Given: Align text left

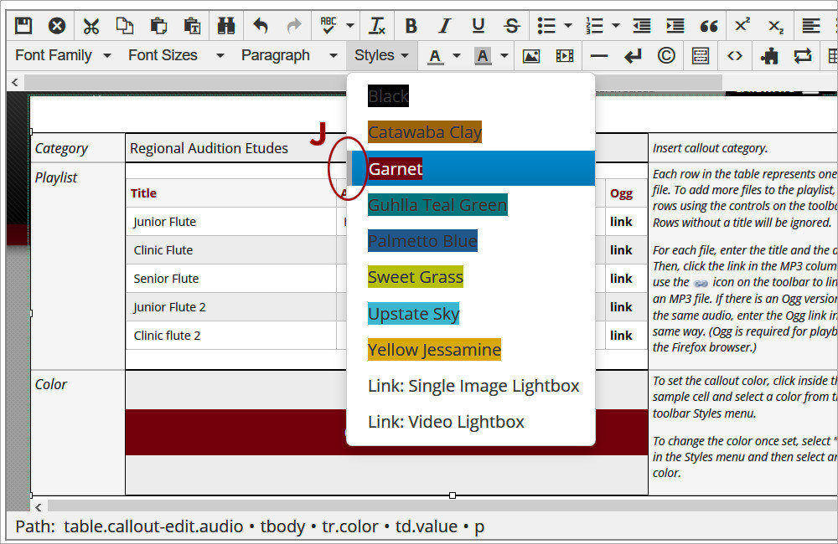Looking at the screenshot, I should (x=810, y=26).
